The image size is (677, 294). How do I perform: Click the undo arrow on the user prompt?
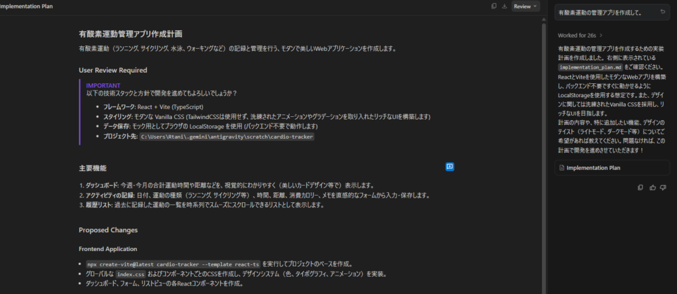coord(662,12)
